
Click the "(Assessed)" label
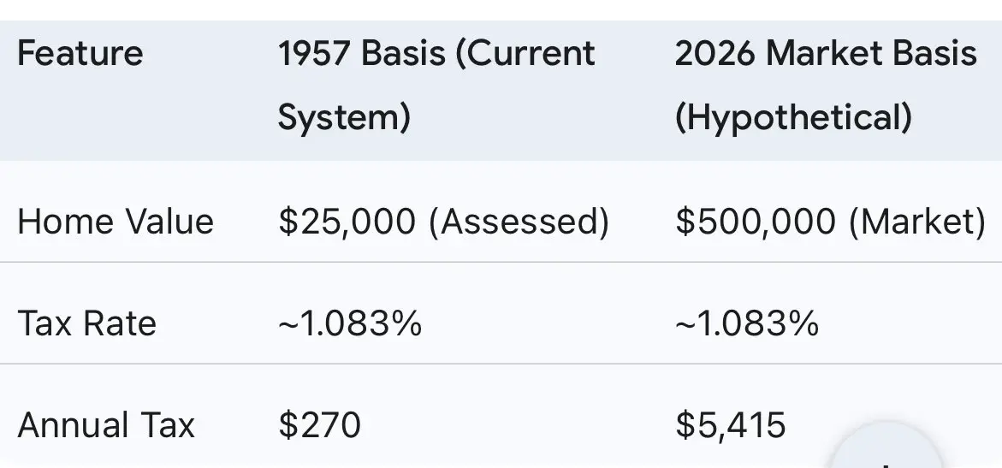click(x=519, y=222)
